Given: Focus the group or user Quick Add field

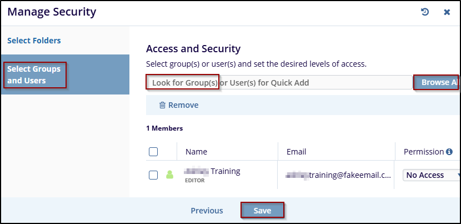Looking at the screenshot, I should 278,83.
